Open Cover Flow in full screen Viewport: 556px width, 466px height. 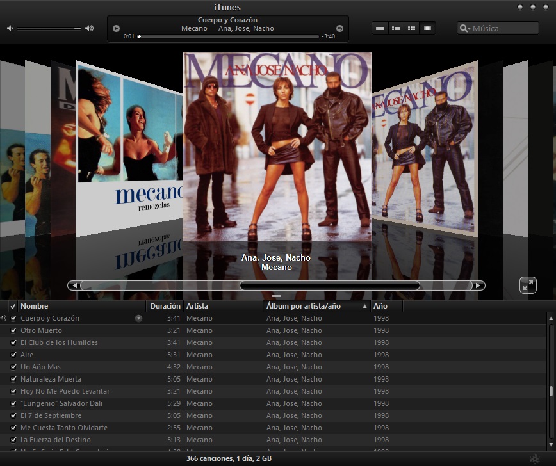click(x=528, y=285)
